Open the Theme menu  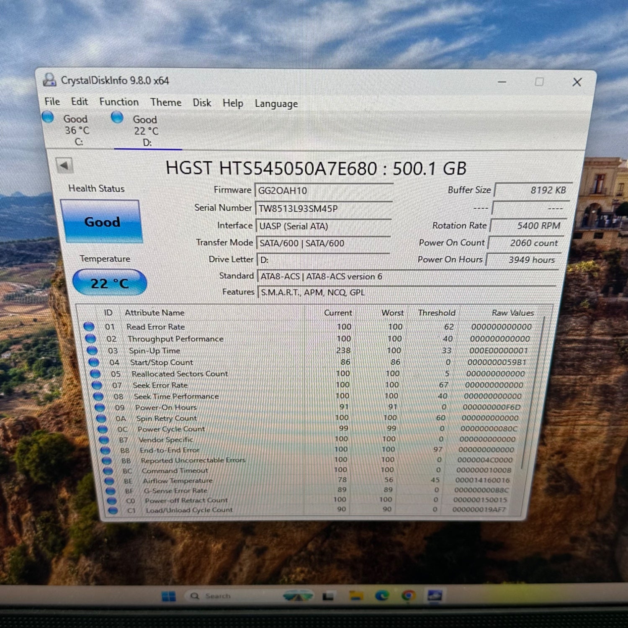click(166, 103)
